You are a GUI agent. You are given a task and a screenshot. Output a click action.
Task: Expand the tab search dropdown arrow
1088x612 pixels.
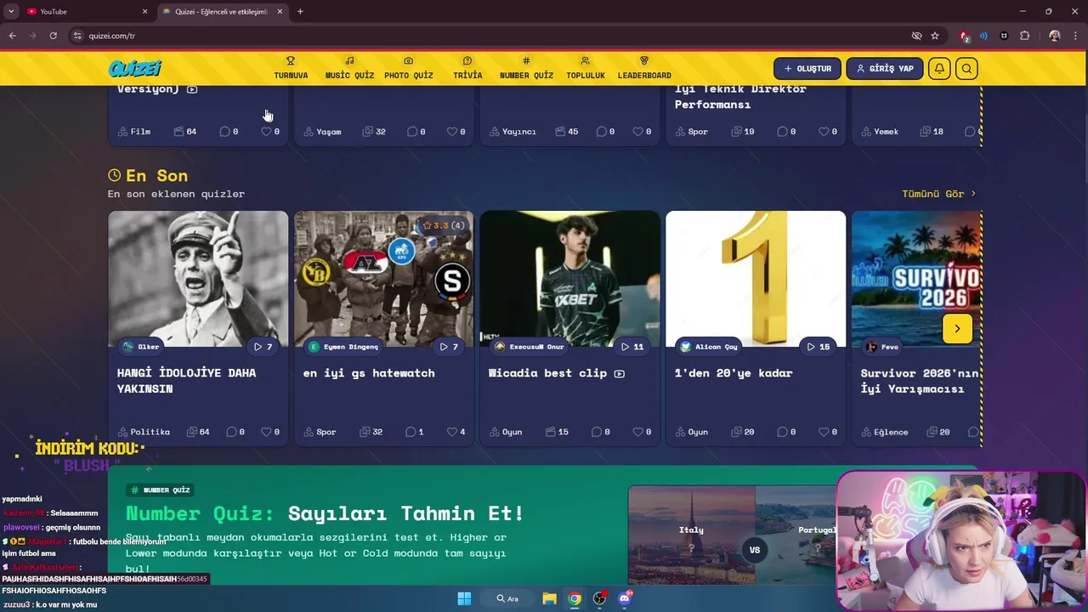pyautogui.click(x=11, y=11)
